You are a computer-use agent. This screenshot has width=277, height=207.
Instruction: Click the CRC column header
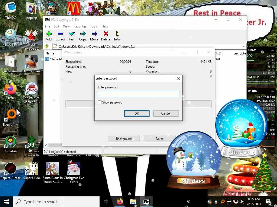[218, 53]
